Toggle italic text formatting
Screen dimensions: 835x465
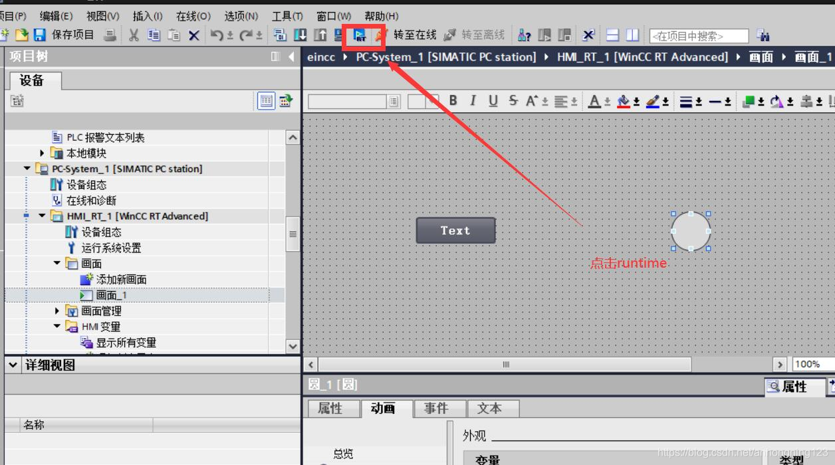[x=473, y=100]
